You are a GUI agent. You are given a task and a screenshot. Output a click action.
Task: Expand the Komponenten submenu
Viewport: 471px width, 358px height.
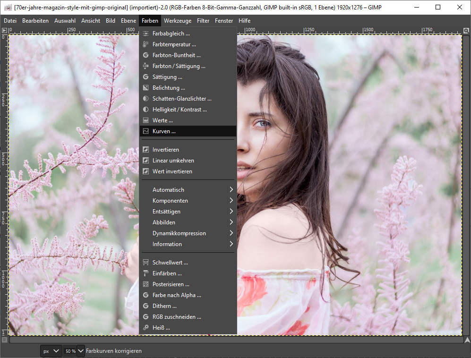point(231,201)
